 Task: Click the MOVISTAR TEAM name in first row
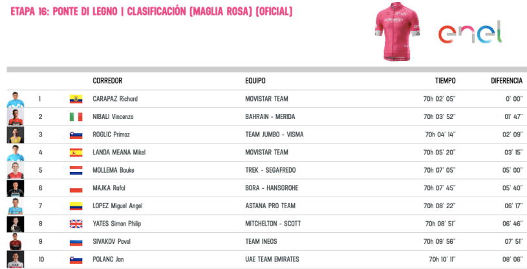click(x=266, y=99)
